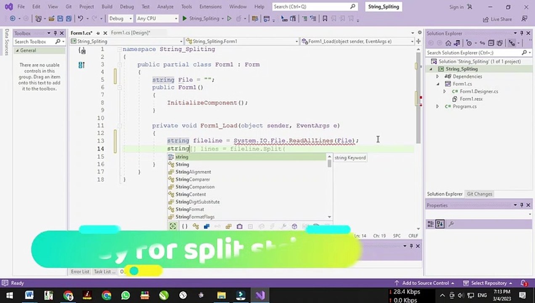Screen dimensions: 535x303
Task: Open WhatsApp from the taskbar
Action: click(x=125, y=295)
